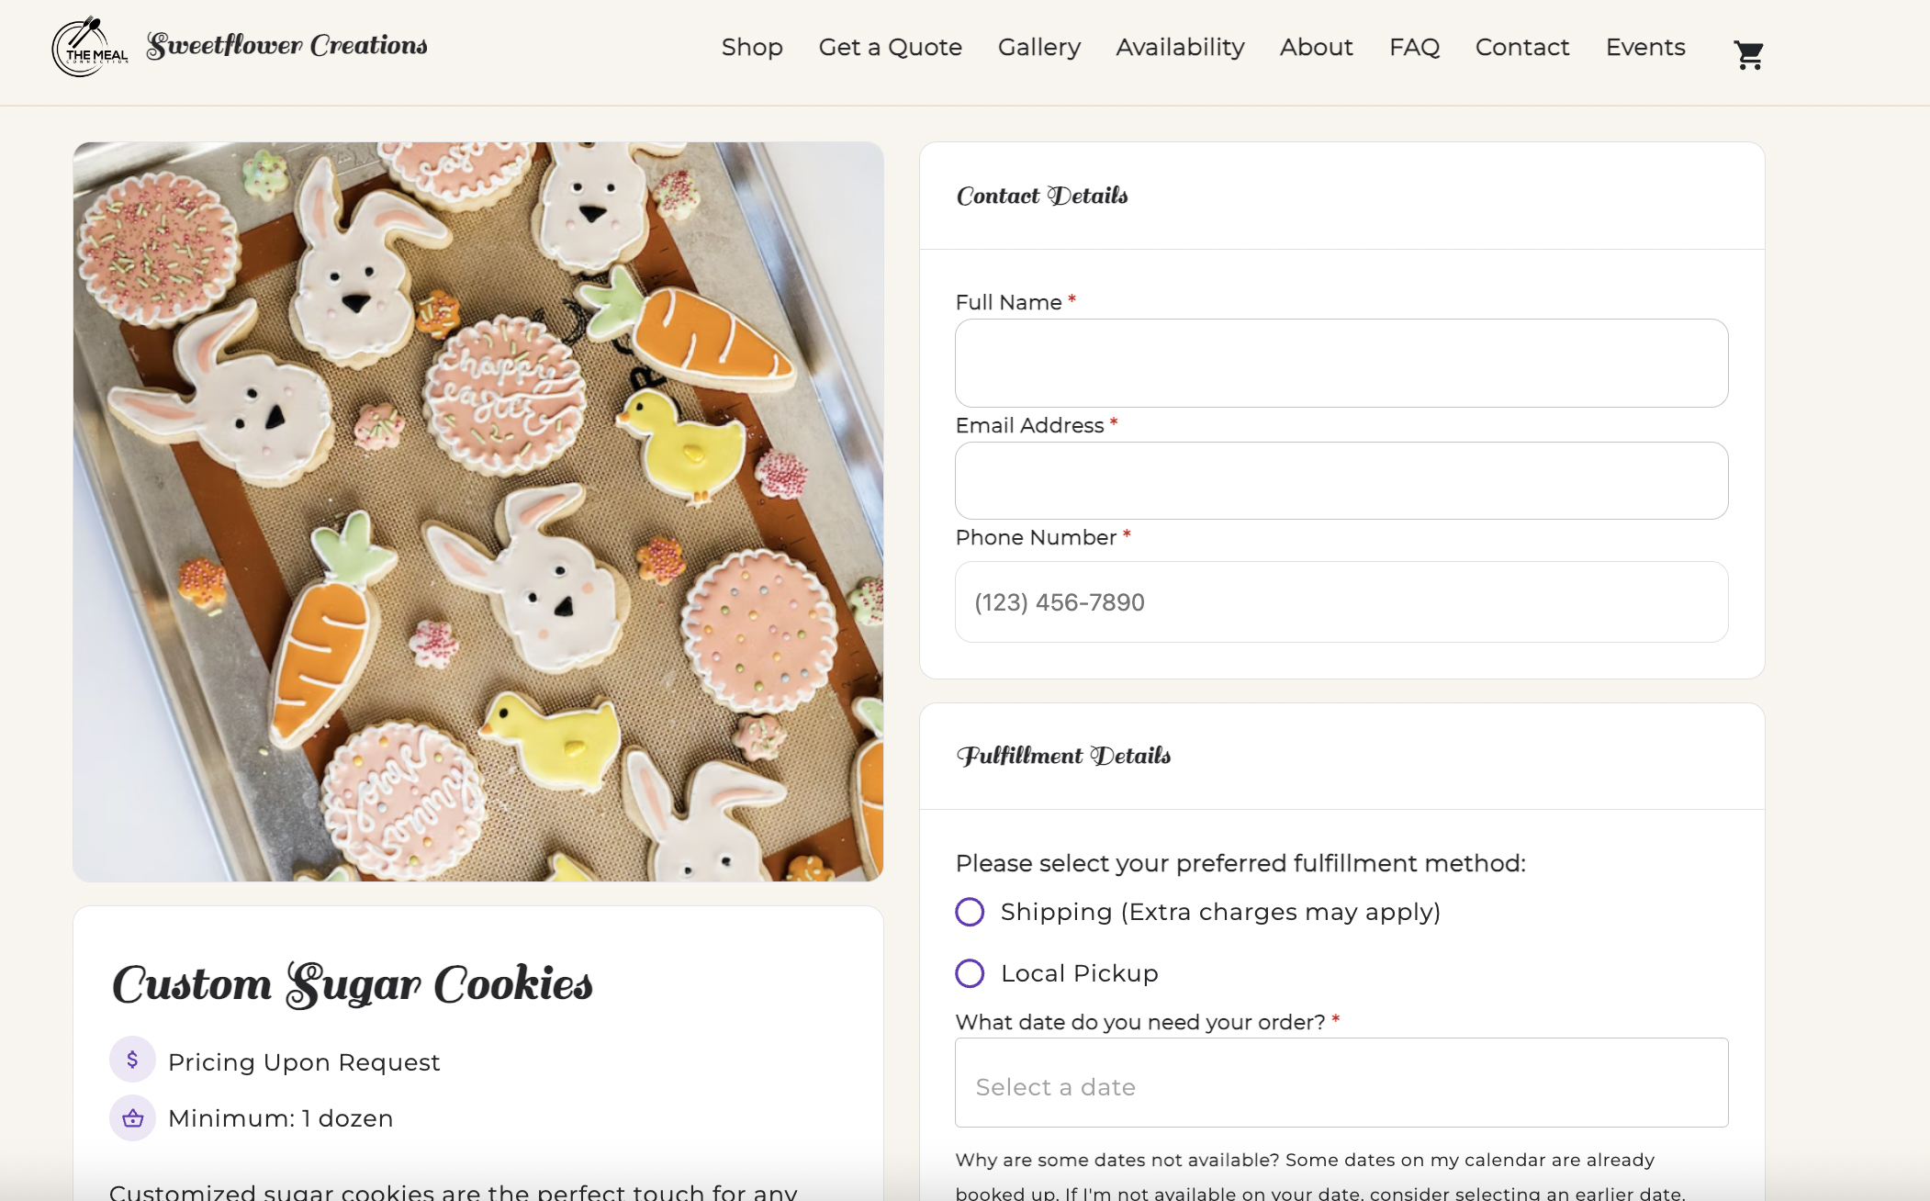Viewport: 1930px width, 1201px height.
Task: Click the Easter sugar cookies product image
Action: click(x=478, y=511)
